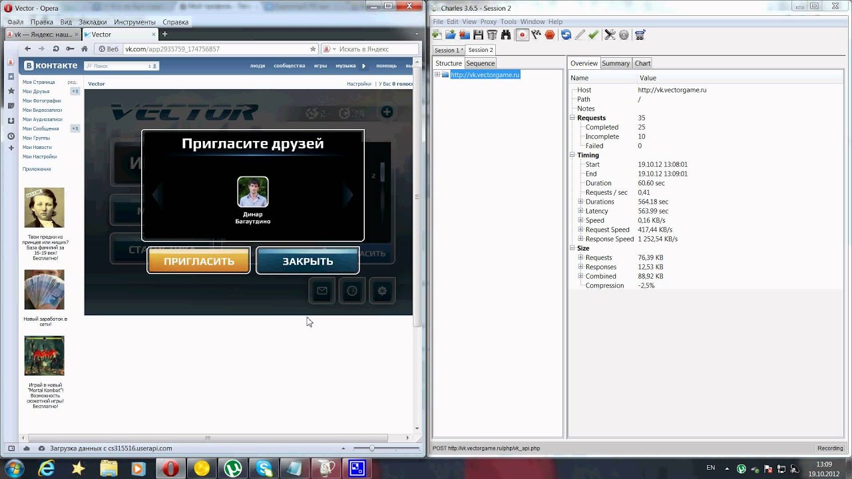Click the Windows Start button
The image size is (852, 479).
click(x=15, y=468)
